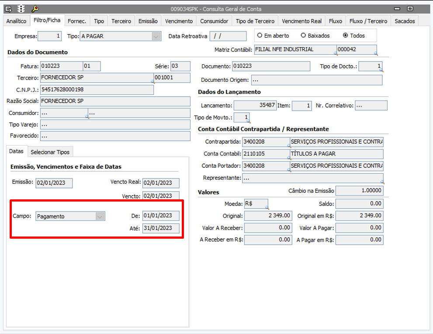The width and height of the screenshot is (433, 334).
Task: Open the Selecionar Tipos sub-tab
Action: 50,152
